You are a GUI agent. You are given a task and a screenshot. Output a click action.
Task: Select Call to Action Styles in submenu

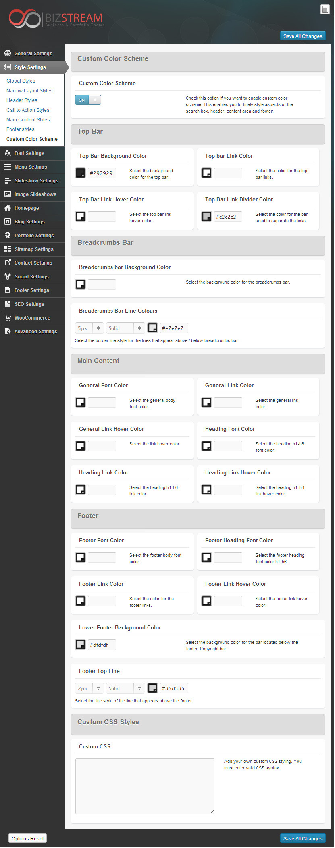(28, 110)
